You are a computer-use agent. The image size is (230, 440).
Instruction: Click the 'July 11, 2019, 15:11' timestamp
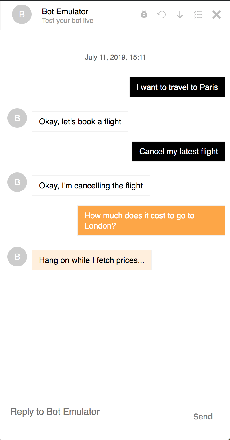coord(115,57)
